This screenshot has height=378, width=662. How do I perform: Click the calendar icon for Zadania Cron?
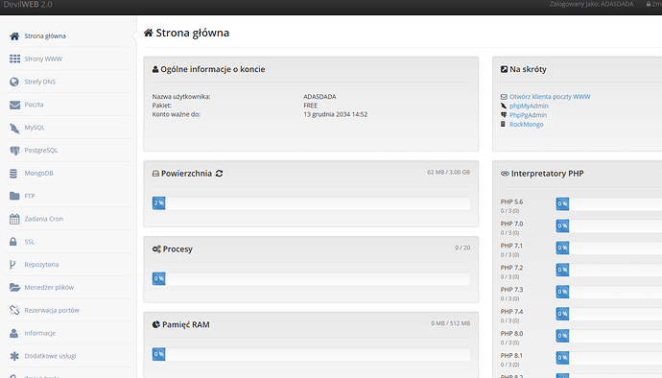(x=14, y=219)
